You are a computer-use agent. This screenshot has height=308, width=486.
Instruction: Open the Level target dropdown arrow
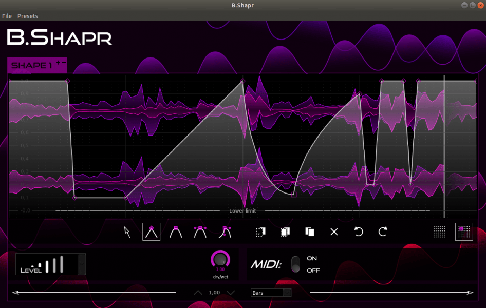(x=82, y=264)
